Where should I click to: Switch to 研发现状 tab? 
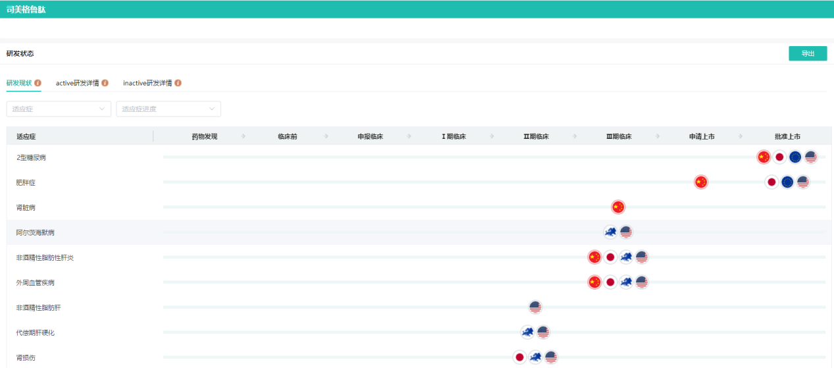19,83
